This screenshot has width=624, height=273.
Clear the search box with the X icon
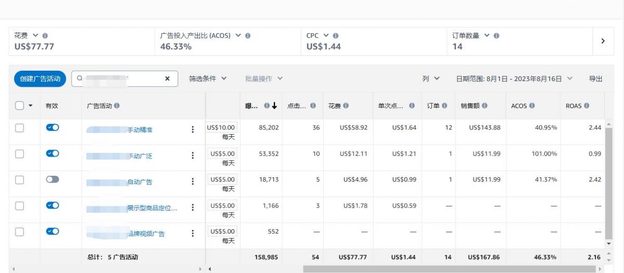(x=167, y=79)
